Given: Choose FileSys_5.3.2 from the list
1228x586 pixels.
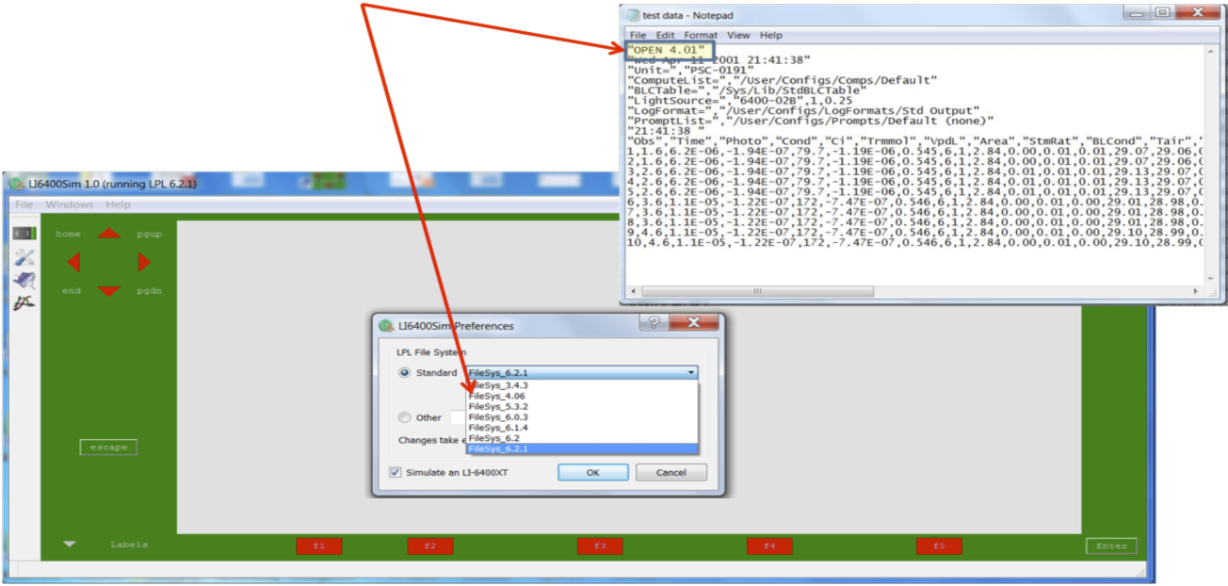Looking at the screenshot, I should 582,406.
